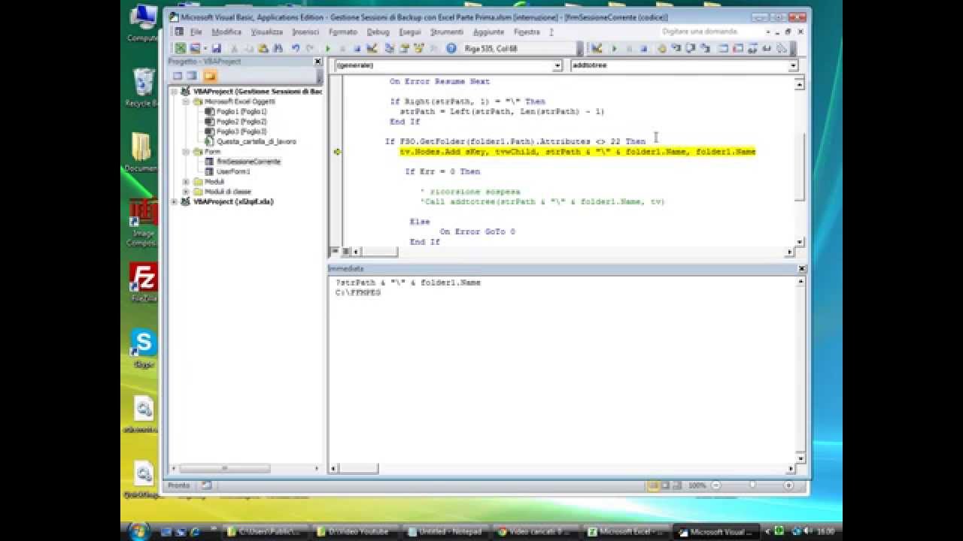
Task: Collapse the Microsoft Excel Oggetti folder
Action: [x=186, y=101]
